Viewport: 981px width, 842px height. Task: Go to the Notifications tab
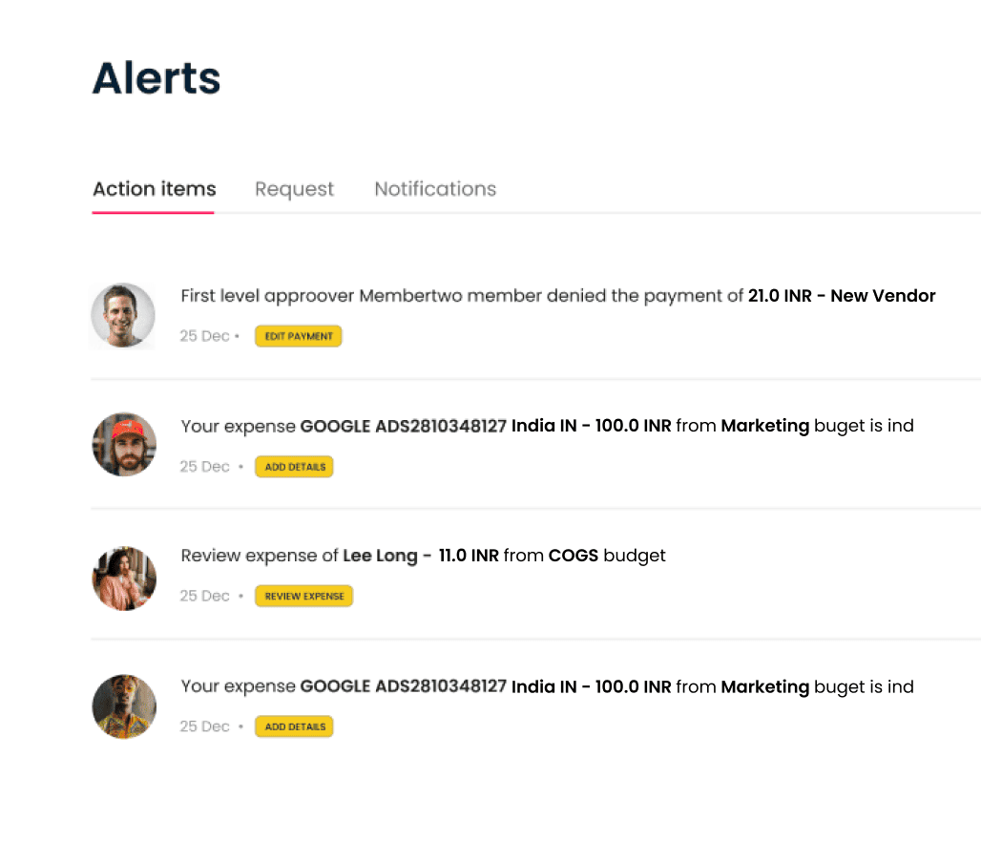(434, 189)
